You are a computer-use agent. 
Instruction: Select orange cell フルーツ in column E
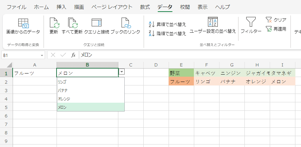pos(181,82)
